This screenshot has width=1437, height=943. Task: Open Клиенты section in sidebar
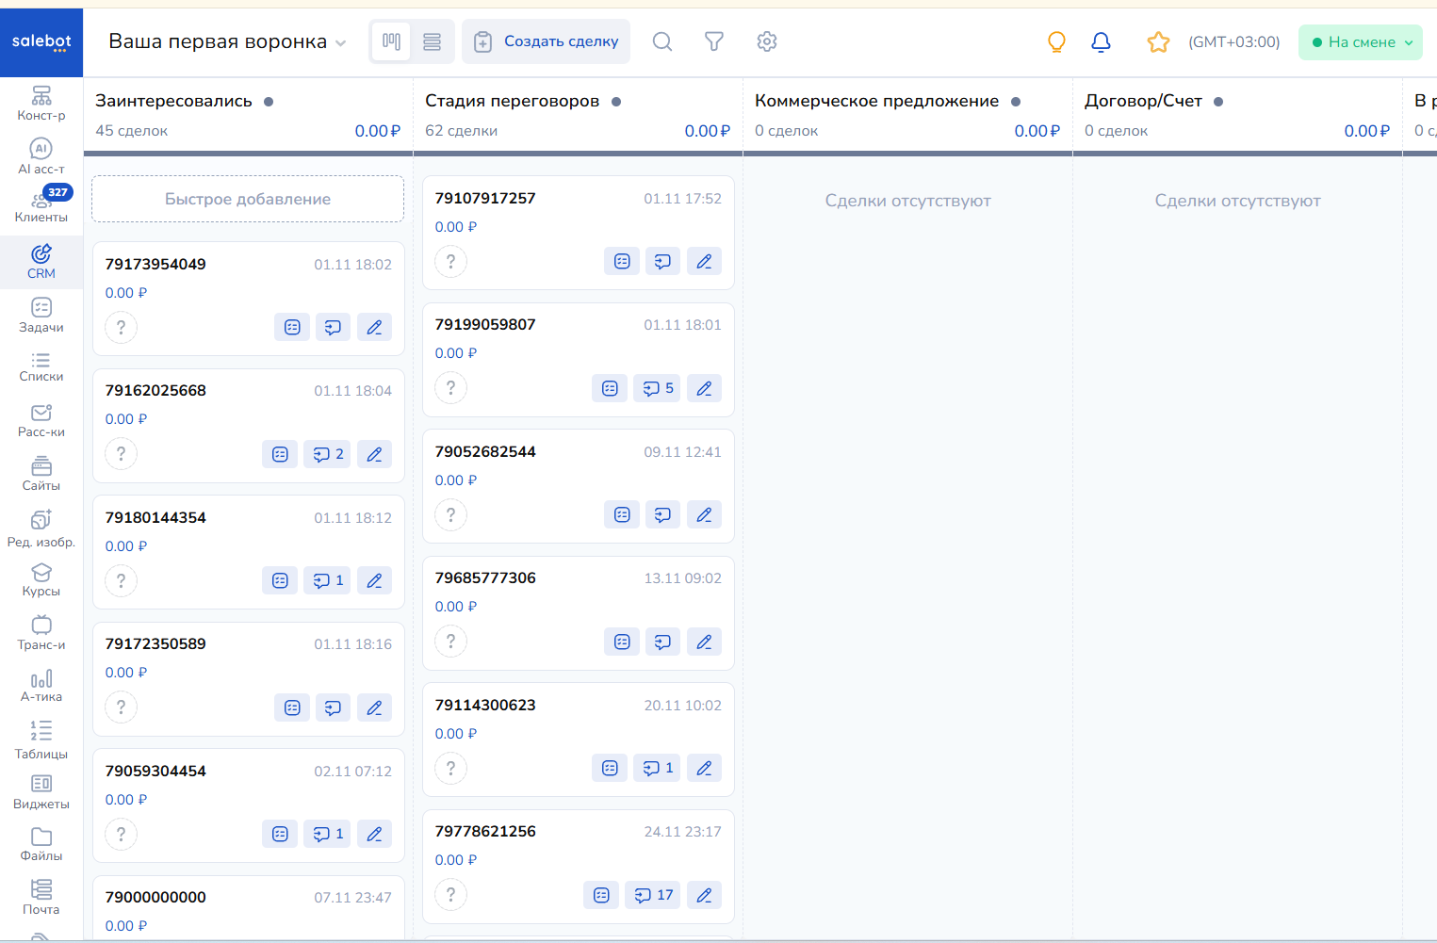[x=41, y=204]
